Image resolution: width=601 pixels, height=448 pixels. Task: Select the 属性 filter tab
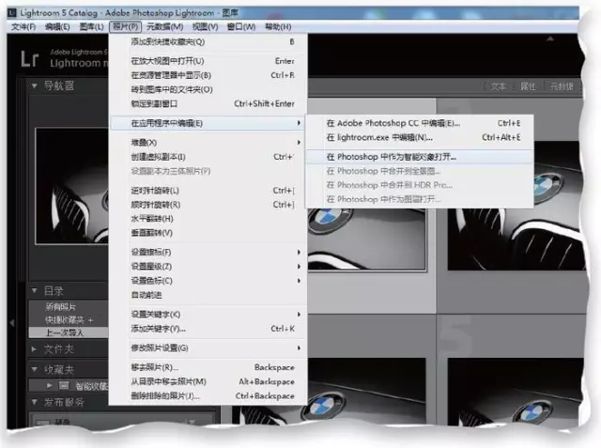point(529,86)
